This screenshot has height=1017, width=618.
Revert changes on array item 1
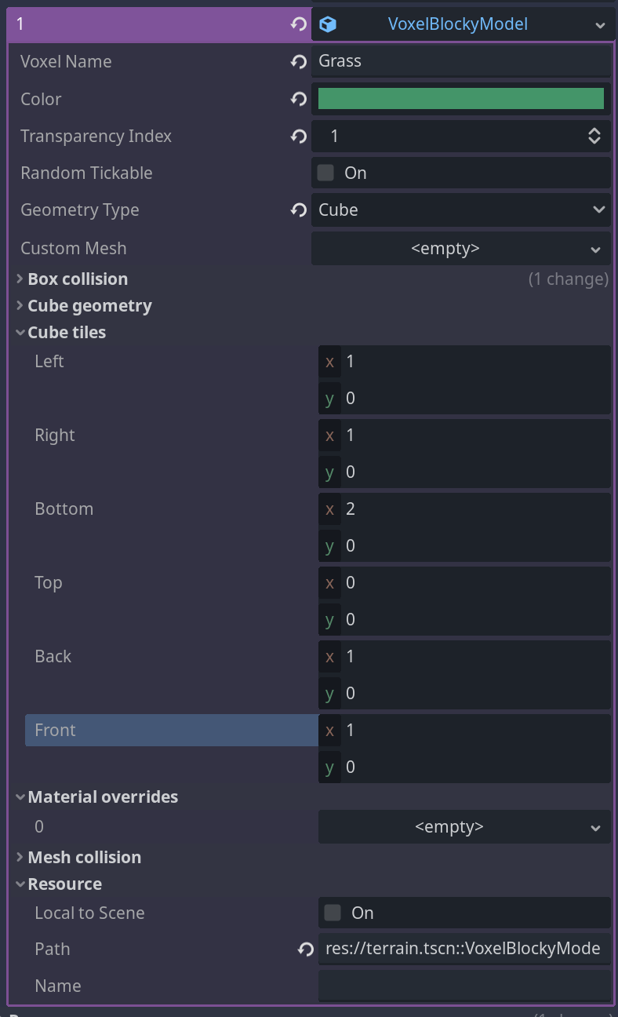(297, 24)
